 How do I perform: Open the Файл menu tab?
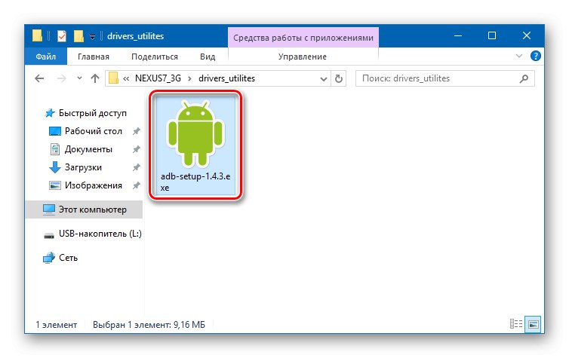[x=46, y=57]
